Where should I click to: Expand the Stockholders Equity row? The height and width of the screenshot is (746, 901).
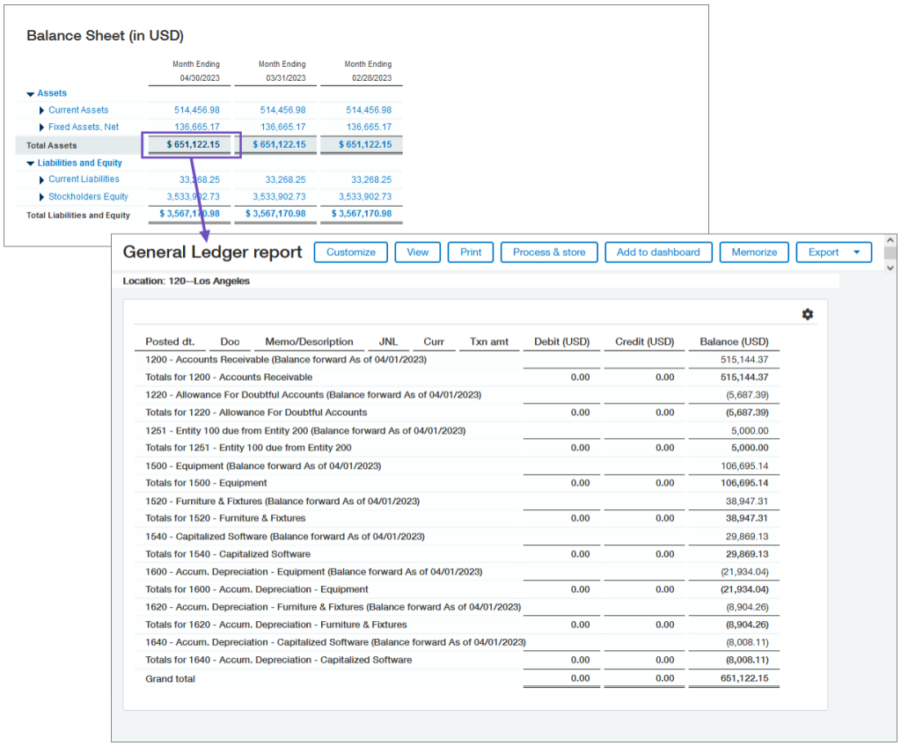point(42,196)
